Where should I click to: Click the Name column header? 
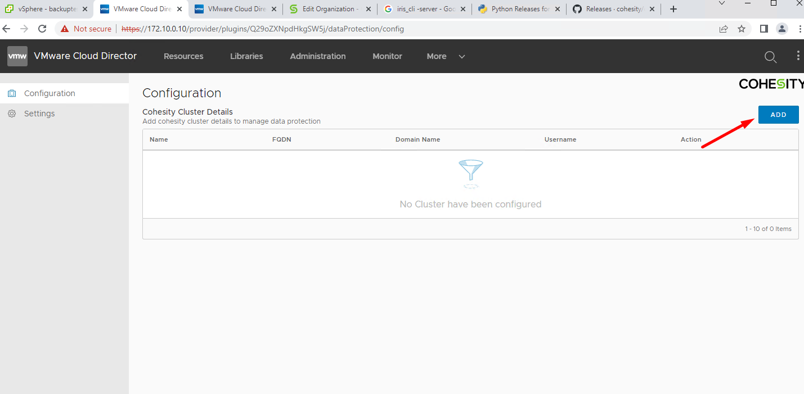point(159,139)
